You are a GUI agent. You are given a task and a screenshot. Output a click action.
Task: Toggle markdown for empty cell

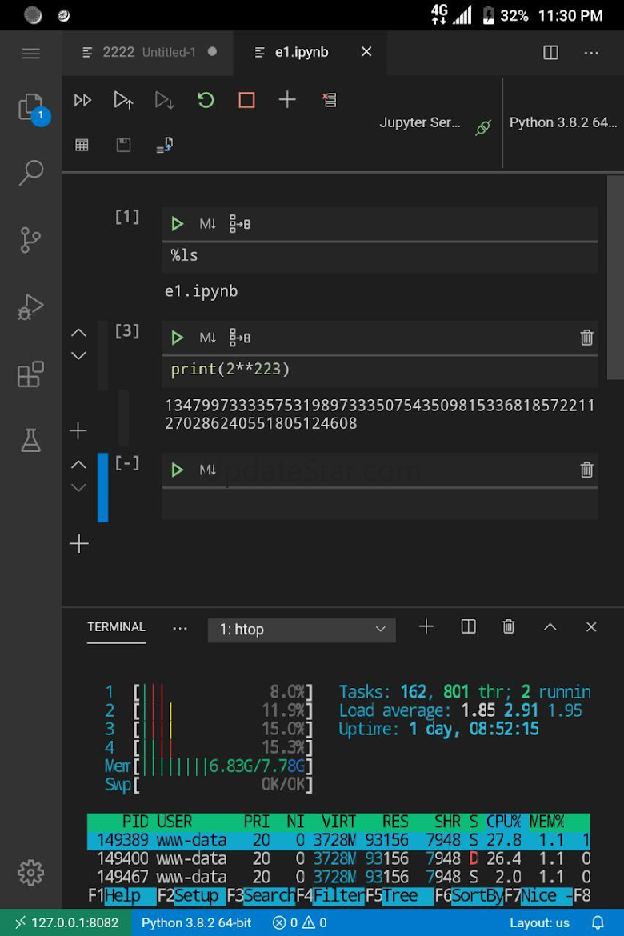[208, 470]
